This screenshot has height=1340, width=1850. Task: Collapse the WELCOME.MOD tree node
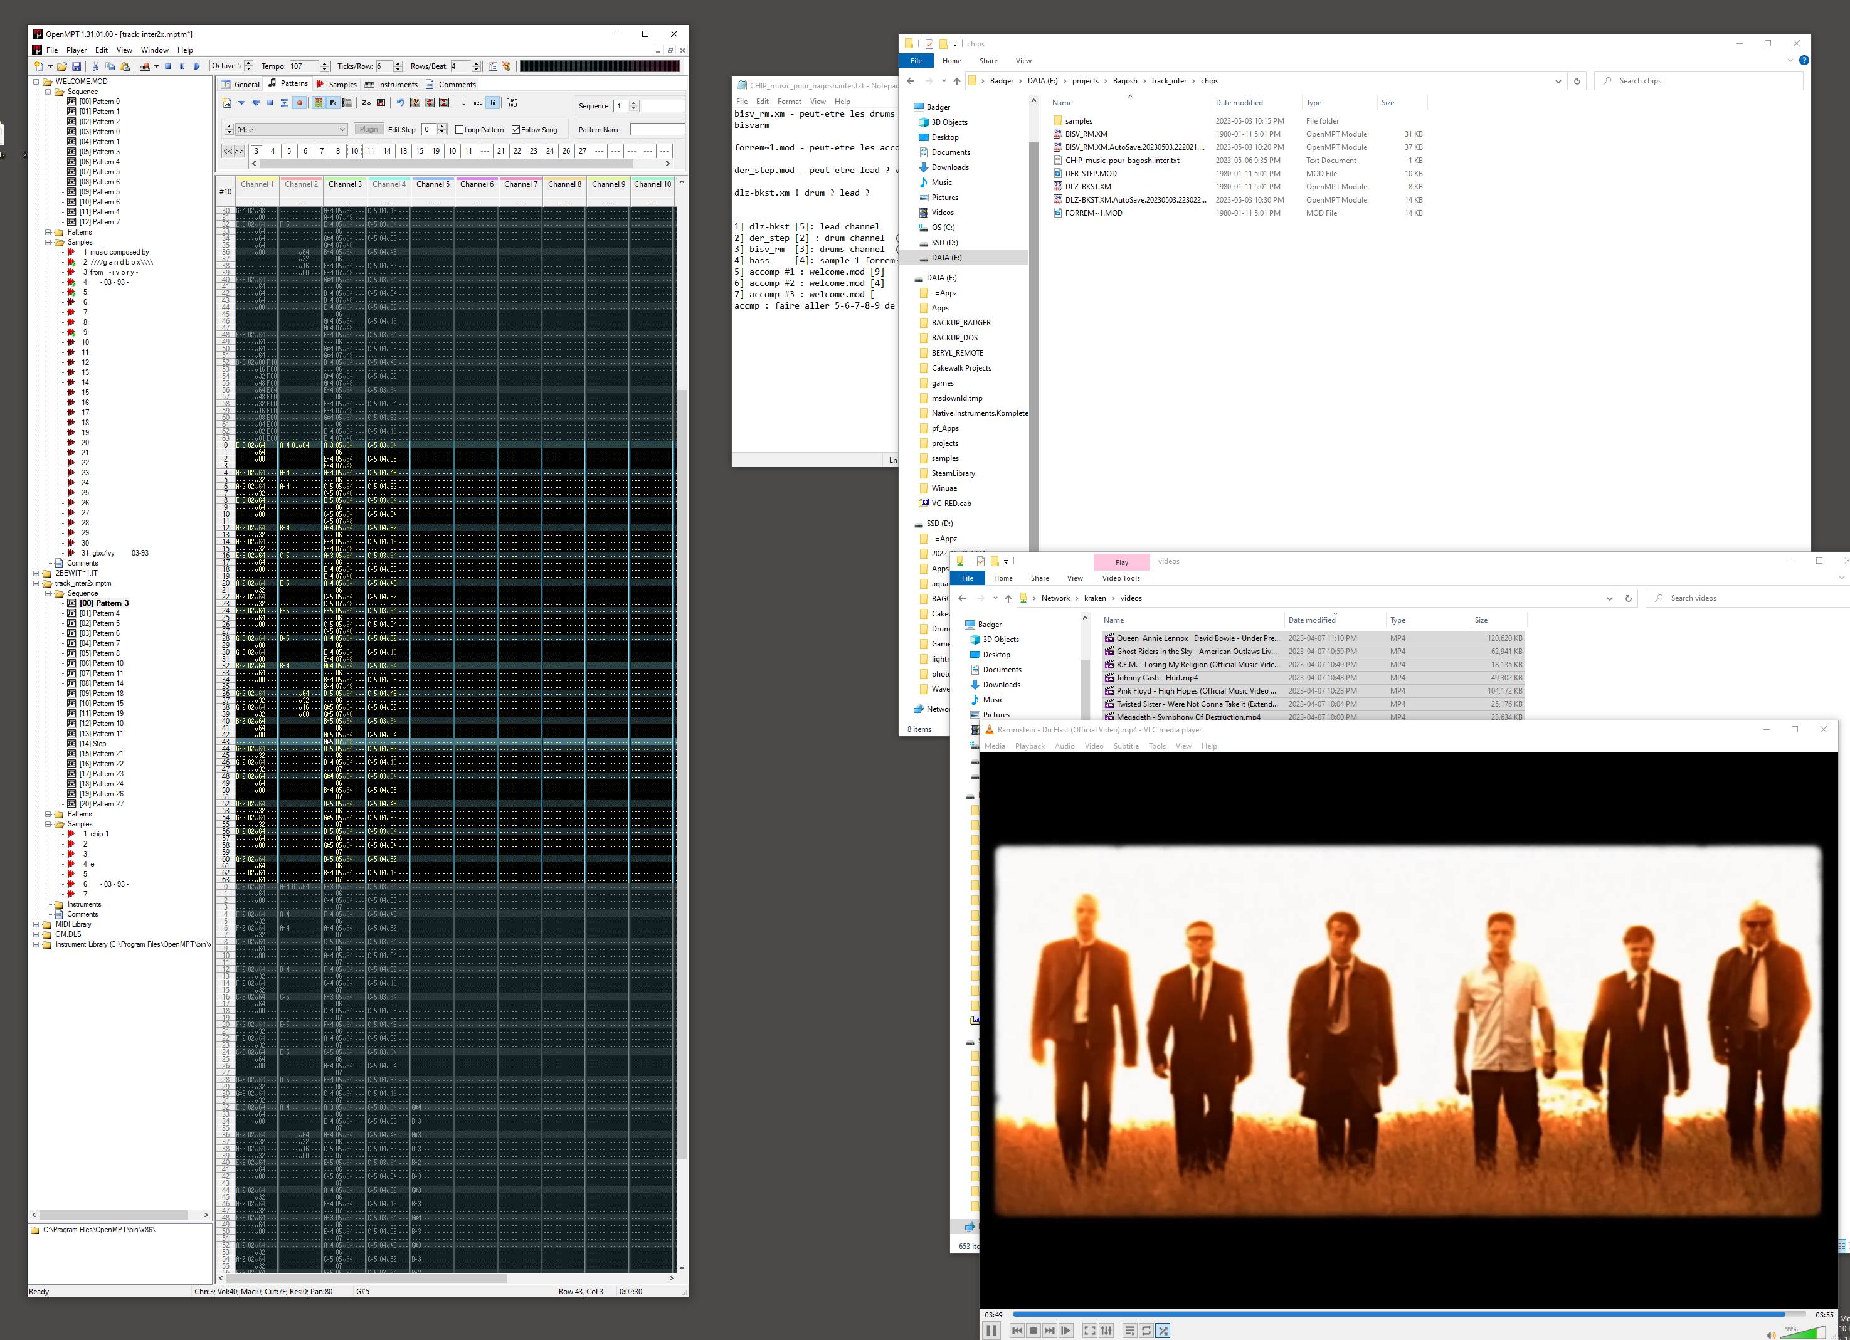click(36, 82)
